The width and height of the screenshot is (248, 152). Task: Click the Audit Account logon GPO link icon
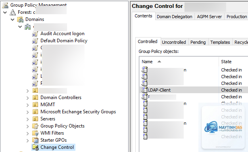click(x=35, y=34)
